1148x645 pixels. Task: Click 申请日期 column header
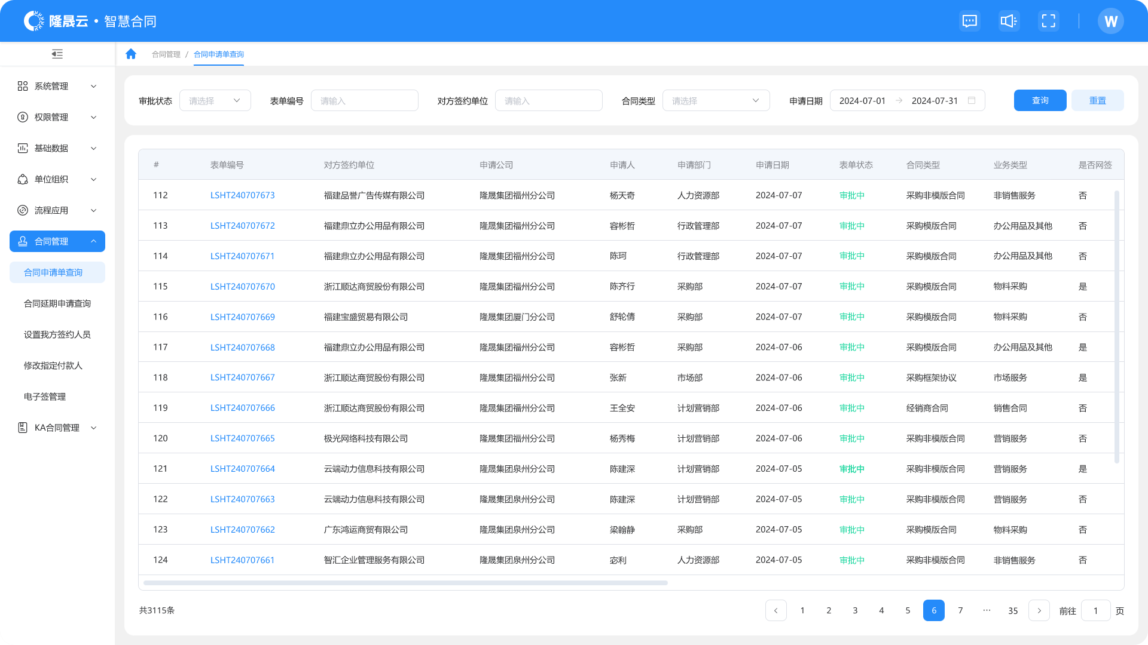773,165
